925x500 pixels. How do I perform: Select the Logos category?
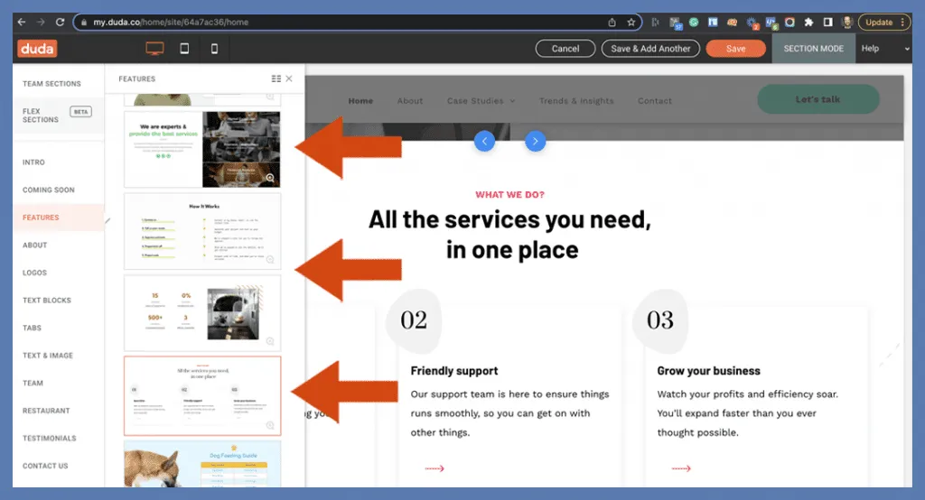pyautogui.click(x=35, y=273)
